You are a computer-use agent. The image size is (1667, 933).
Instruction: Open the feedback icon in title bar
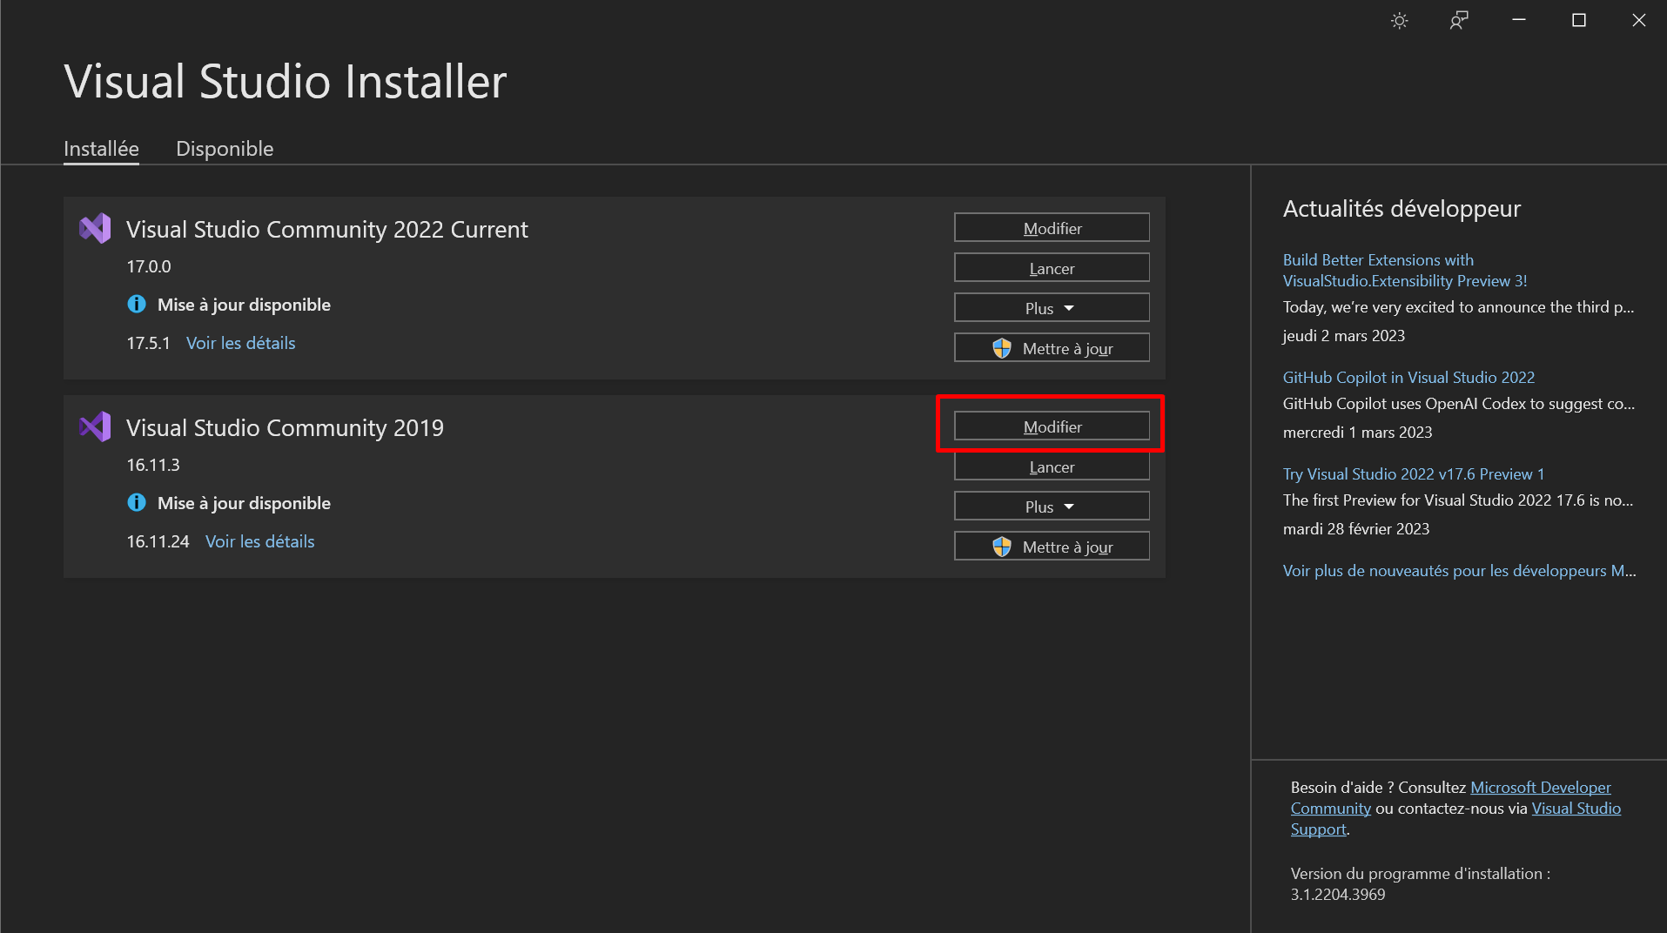1459,21
